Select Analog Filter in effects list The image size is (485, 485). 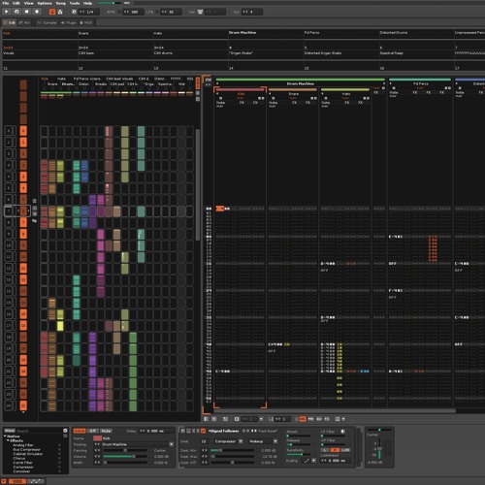point(23,445)
